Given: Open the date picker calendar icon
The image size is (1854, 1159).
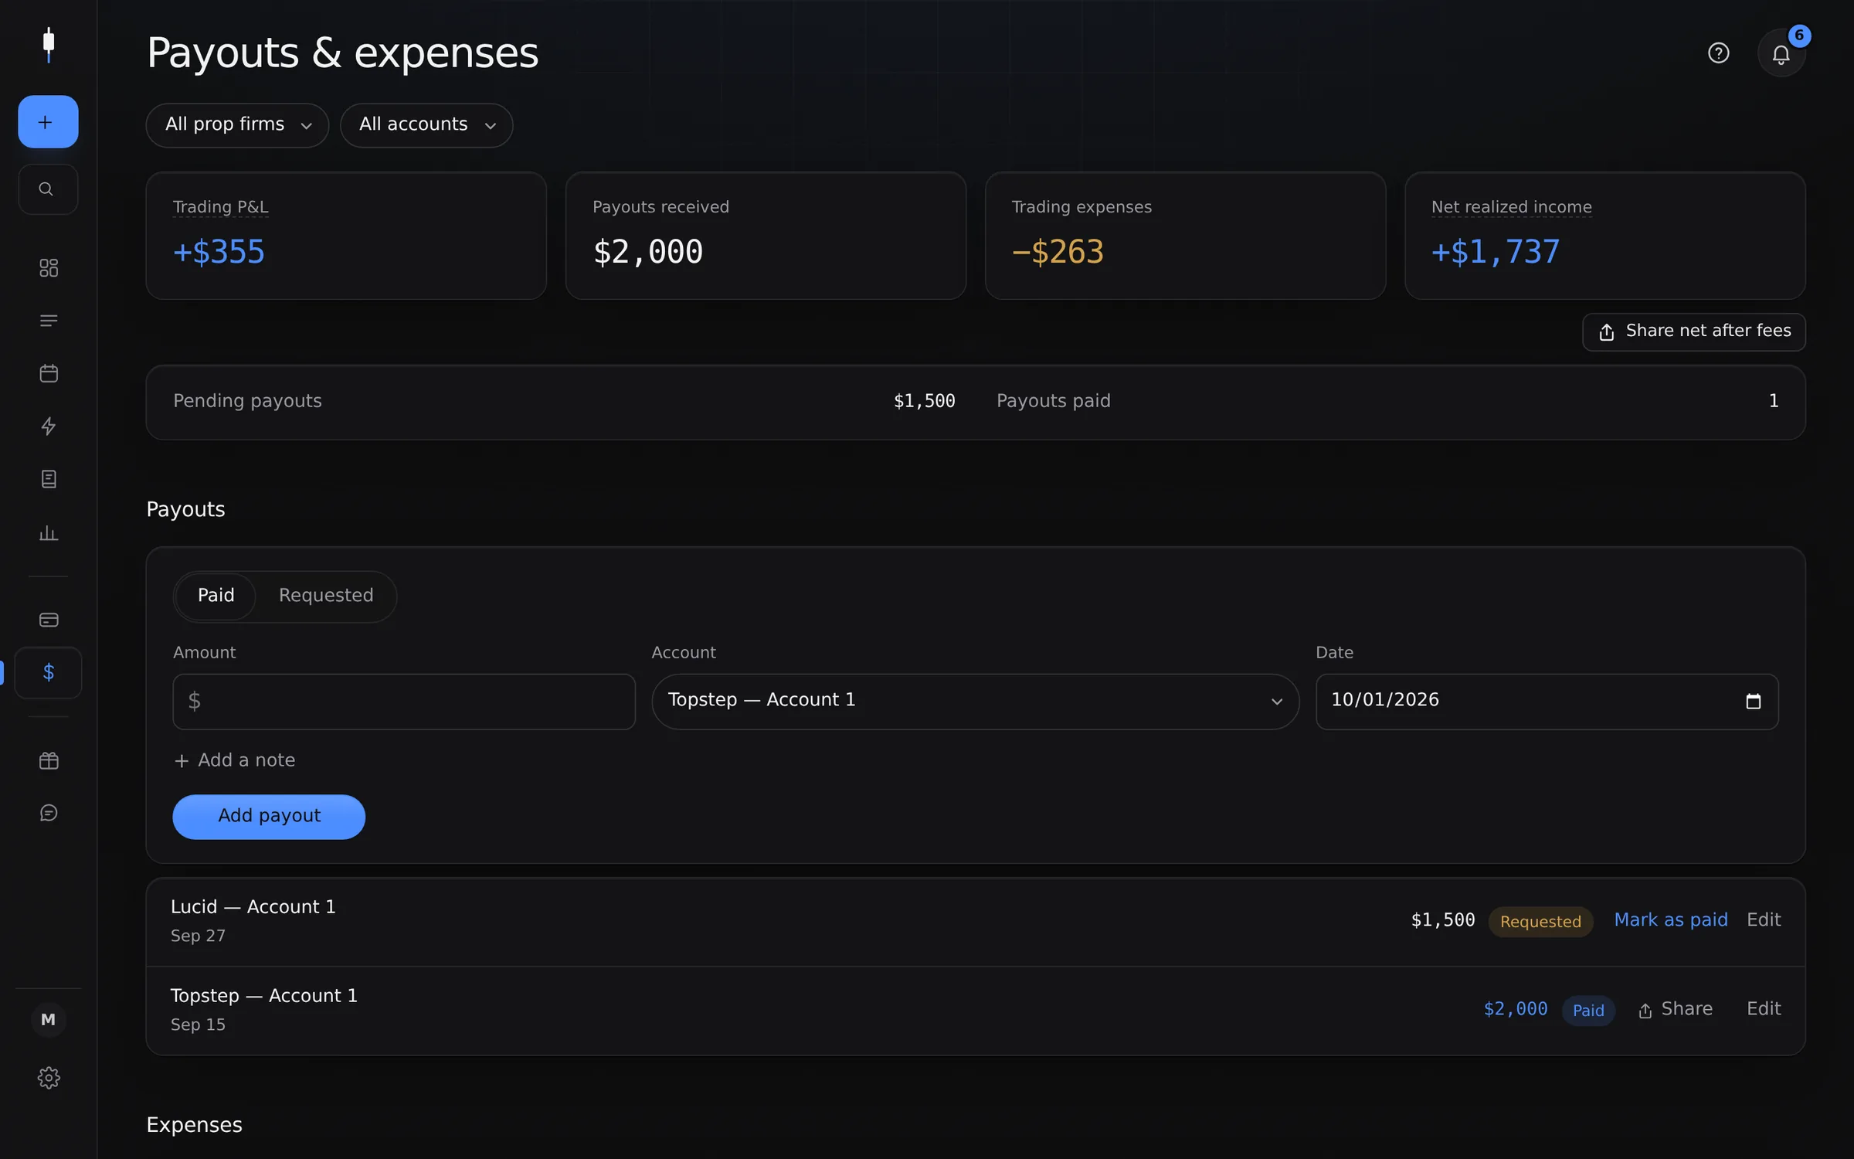Looking at the screenshot, I should point(1753,701).
